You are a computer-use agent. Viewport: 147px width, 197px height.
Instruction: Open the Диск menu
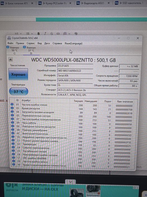click(47, 43)
